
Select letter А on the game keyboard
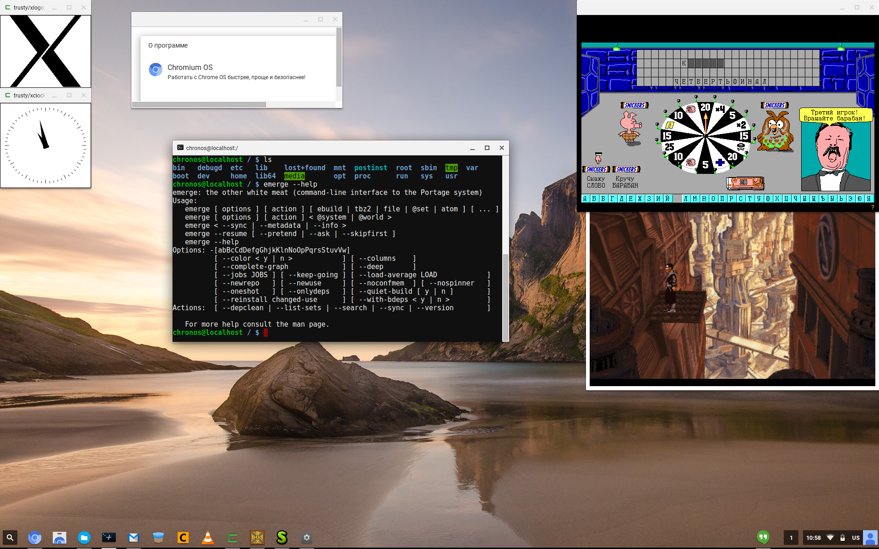586,199
